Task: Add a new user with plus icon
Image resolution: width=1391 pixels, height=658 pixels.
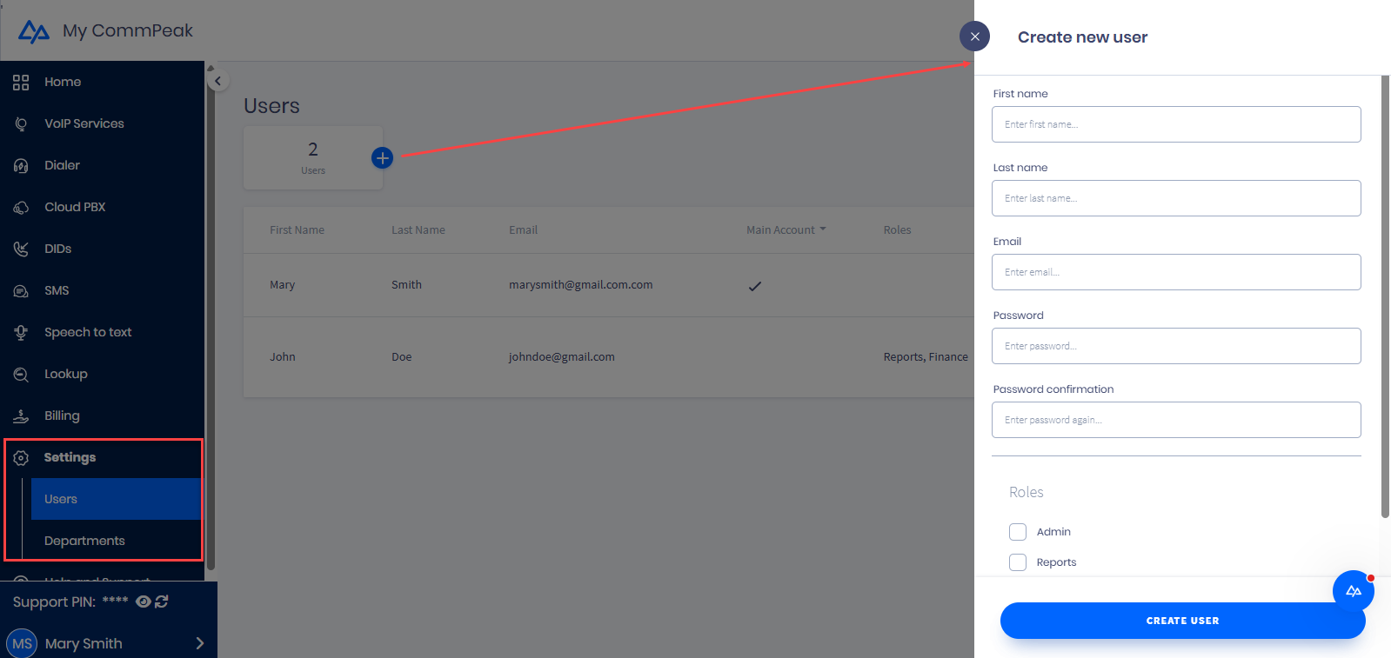Action: pyautogui.click(x=382, y=158)
